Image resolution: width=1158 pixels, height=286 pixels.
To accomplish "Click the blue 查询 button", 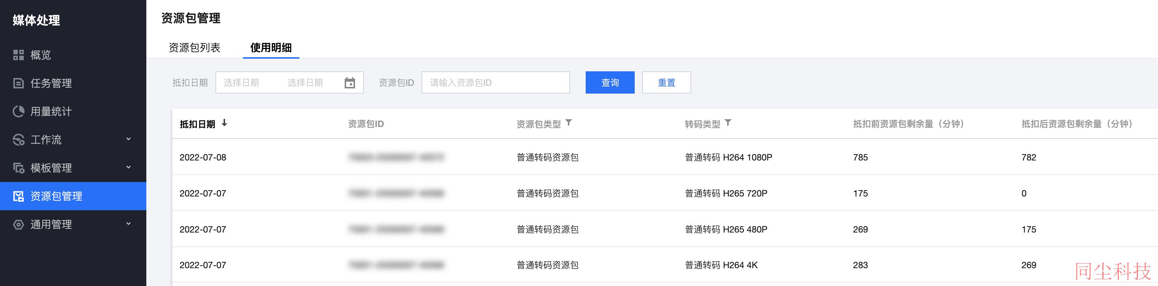I will click(610, 83).
